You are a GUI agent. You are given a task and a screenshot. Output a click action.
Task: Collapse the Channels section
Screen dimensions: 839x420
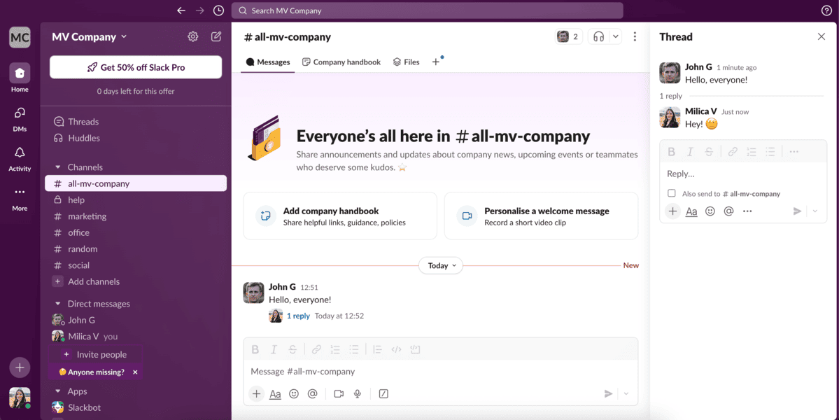(58, 167)
